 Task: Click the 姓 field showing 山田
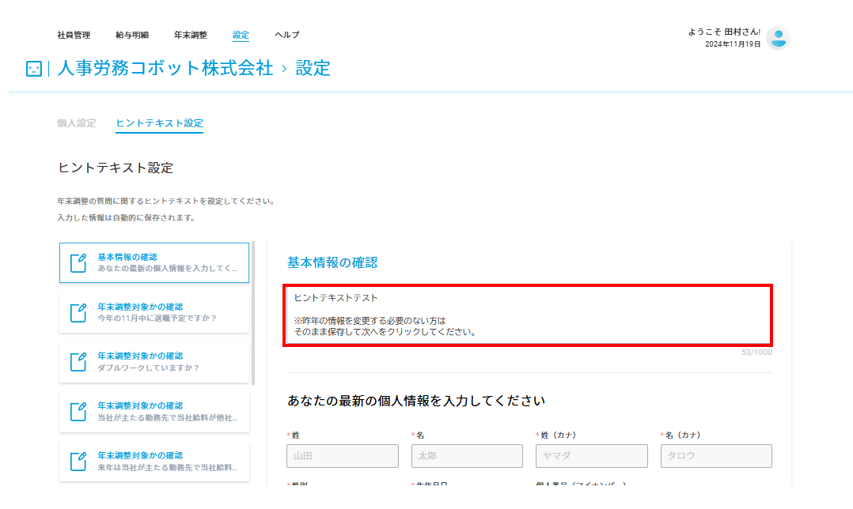pyautogui.click(x=343, y=456)
